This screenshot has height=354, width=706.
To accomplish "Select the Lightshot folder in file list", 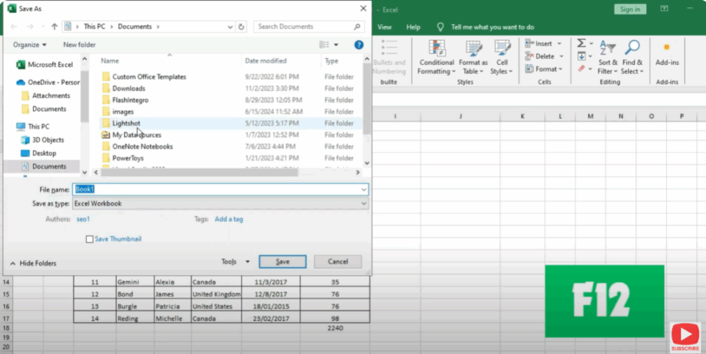I will click(126, 123).
